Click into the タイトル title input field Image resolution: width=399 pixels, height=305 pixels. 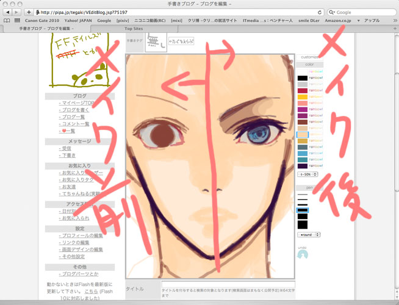[228, 284]
